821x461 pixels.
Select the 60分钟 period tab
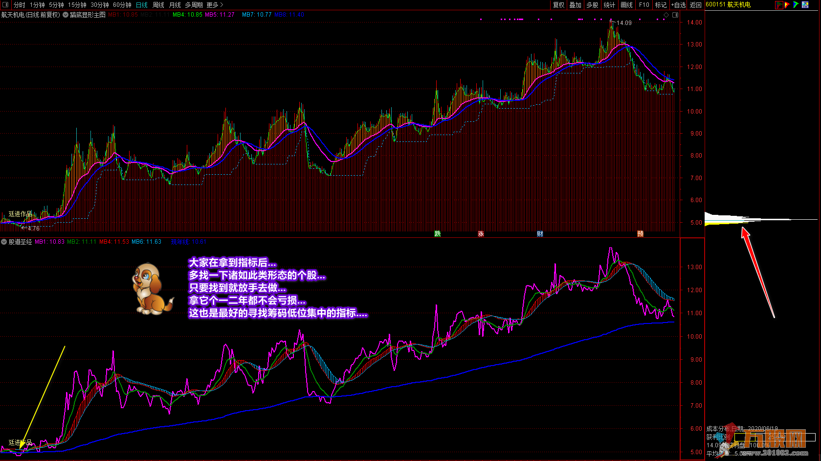122,5
